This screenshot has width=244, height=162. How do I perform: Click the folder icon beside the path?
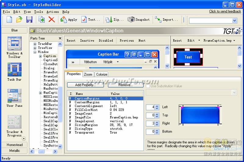click(x=32, y=31)
